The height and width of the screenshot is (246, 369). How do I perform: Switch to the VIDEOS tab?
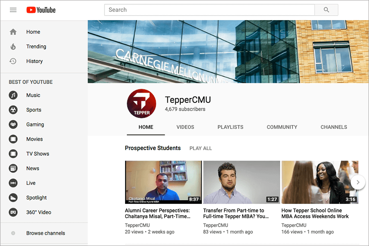(x=185, y=127)
